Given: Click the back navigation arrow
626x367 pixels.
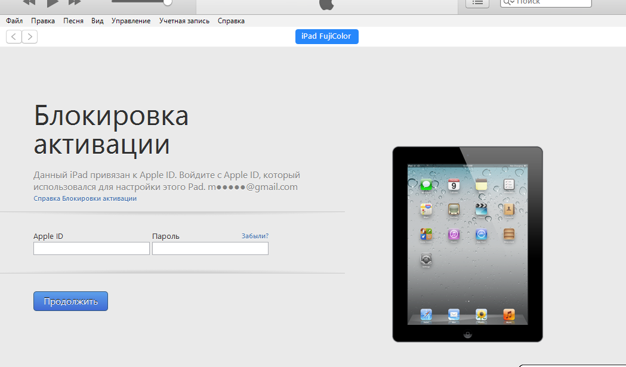Looking at the screenshot, I should pos(13,36).
